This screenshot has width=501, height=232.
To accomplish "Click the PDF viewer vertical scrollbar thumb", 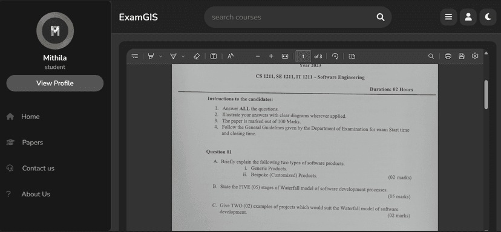I will click(x=486, y=95).
